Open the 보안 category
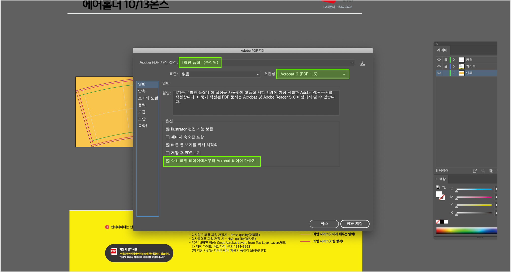Screen dimensions: 511x272 (x=148, y=119)
